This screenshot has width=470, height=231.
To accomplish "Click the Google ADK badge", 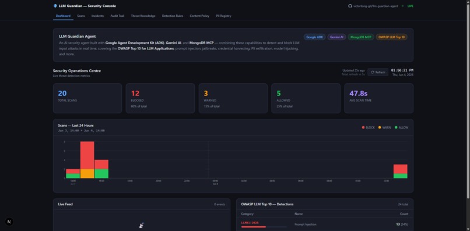I will coord(314,37).
